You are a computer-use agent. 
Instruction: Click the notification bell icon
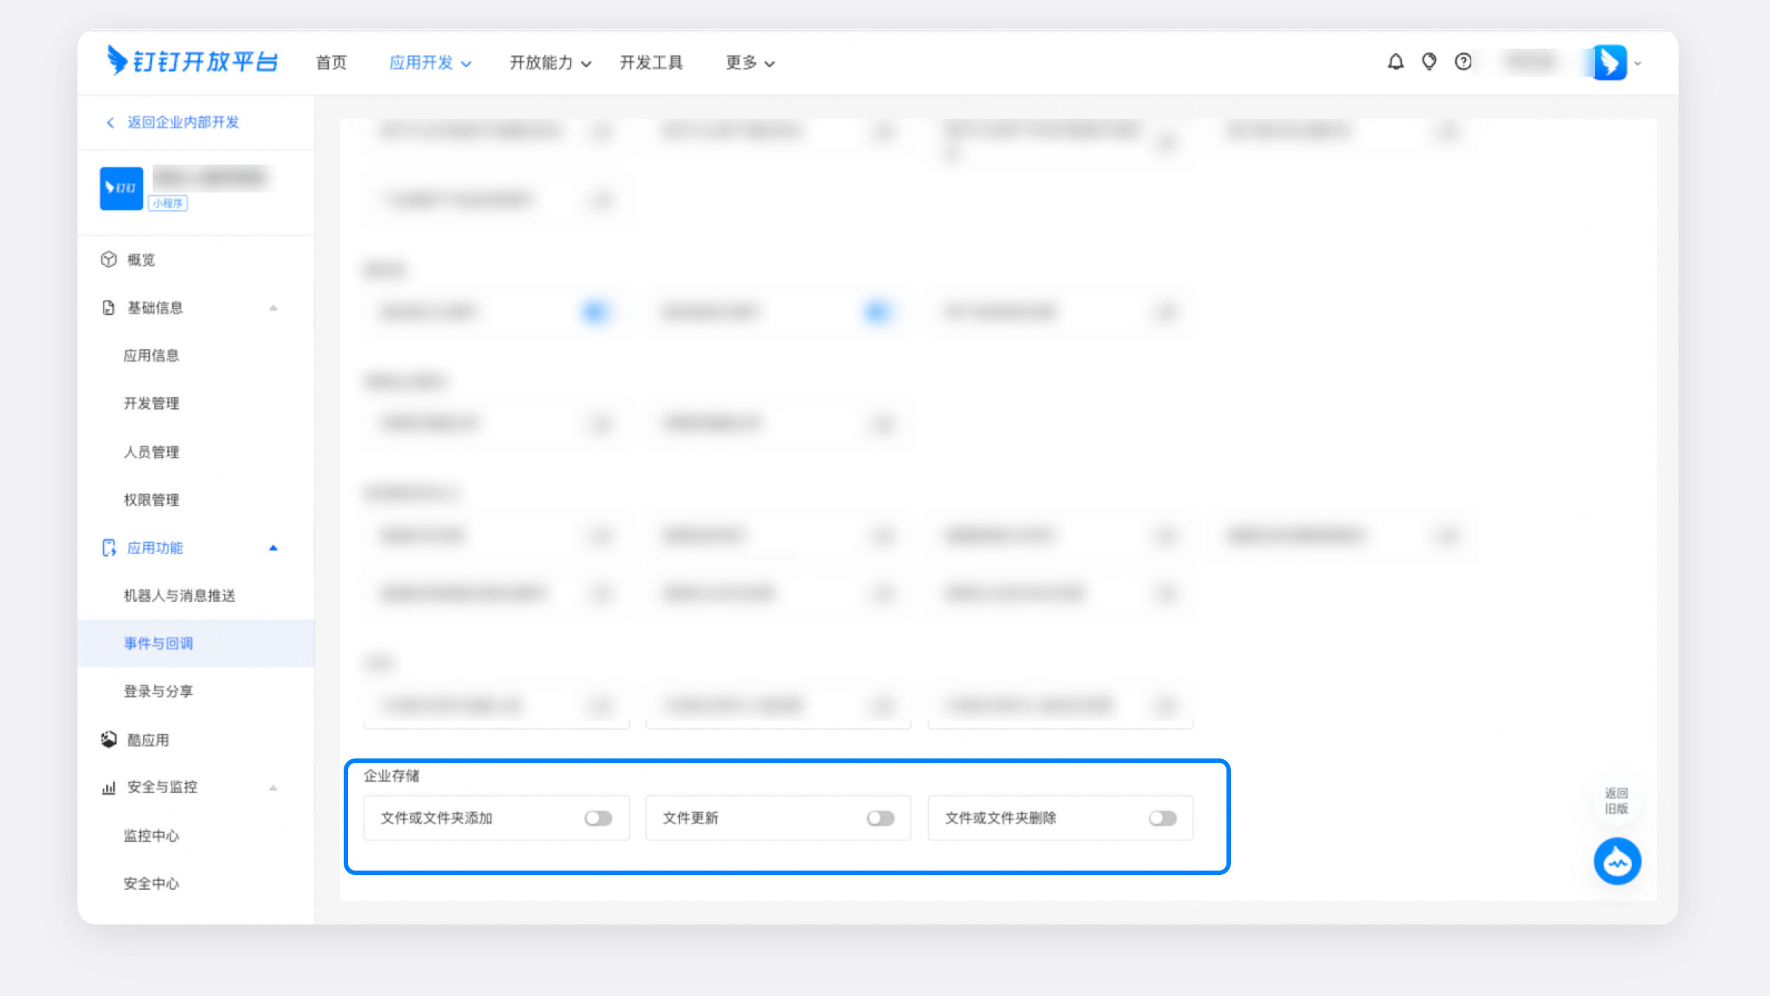point(1395,62)
